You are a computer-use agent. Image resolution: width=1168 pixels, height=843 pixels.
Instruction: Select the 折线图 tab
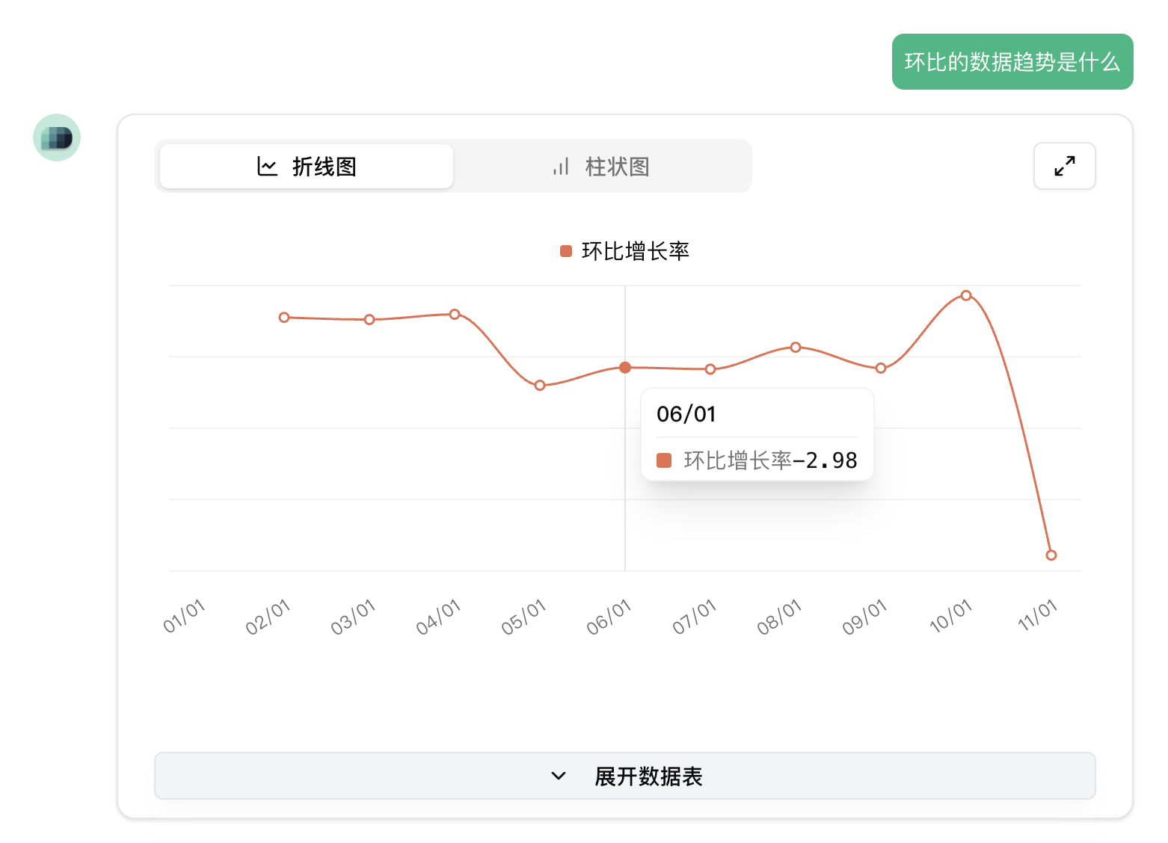pyautogui.click(x=307, y=166)
